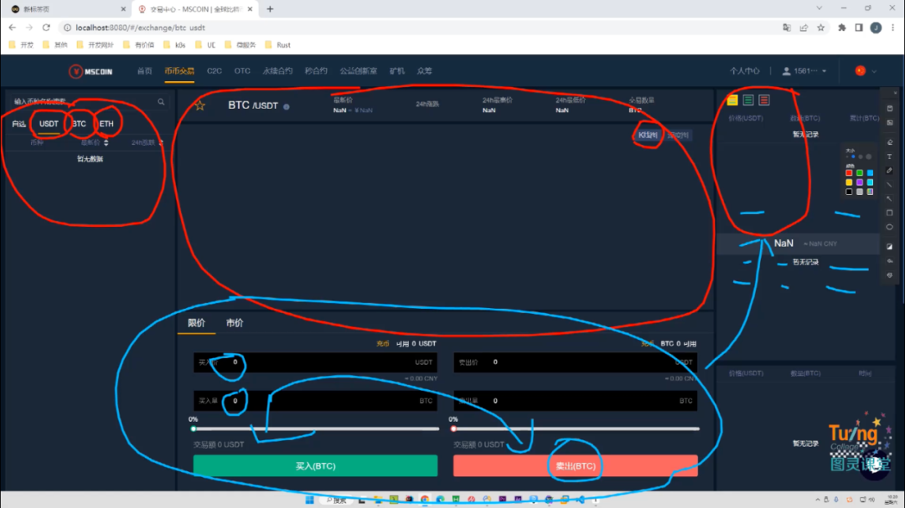The height and width of the screenshot is (508, 905).
Task: Click the search magnifier in the coin search box
Action: coord(161,101)
